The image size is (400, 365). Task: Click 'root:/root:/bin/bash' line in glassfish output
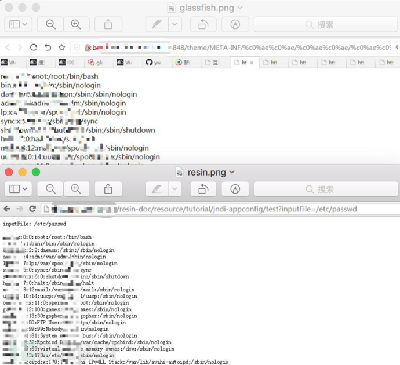50,76
